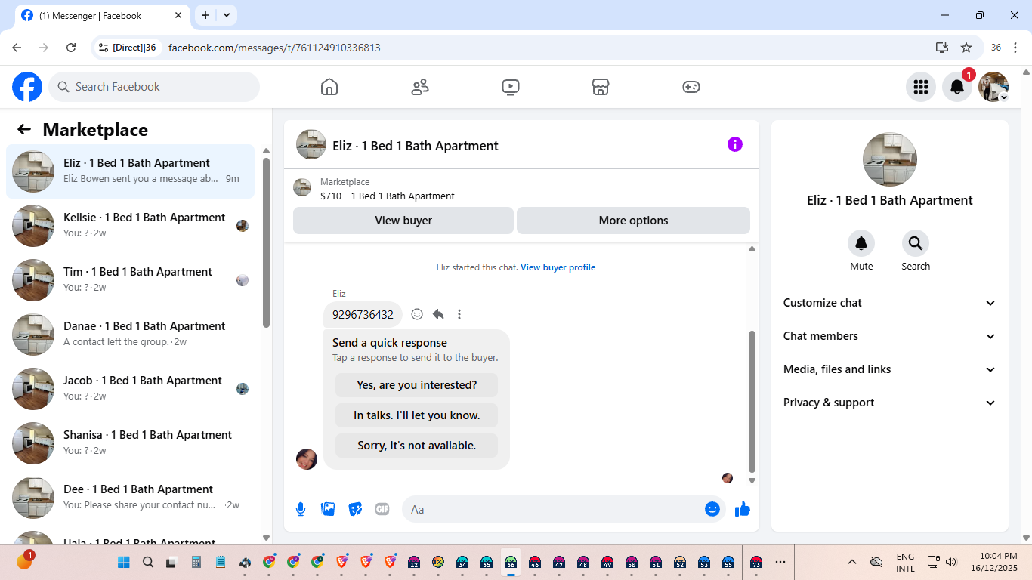Open the Kellsie apartment conversation
1032x580 pixels.
point(130,226)
